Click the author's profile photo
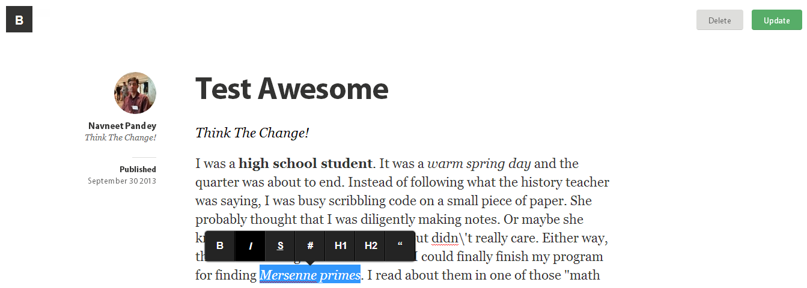The height and width of the screenshot is (288, 807). (135, 93)
